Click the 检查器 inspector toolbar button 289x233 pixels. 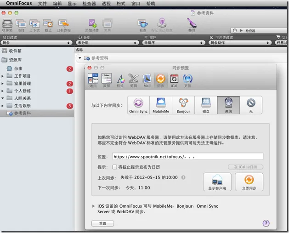point(260,31)
